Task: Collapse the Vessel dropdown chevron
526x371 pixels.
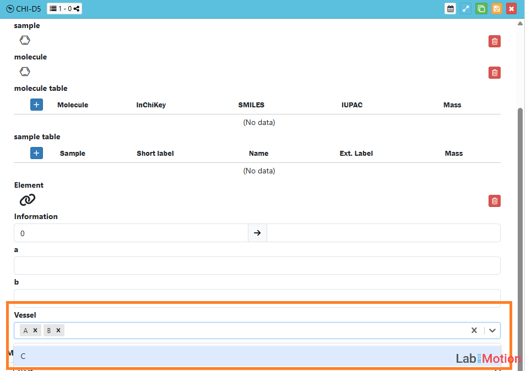Action: coord(492,330)
